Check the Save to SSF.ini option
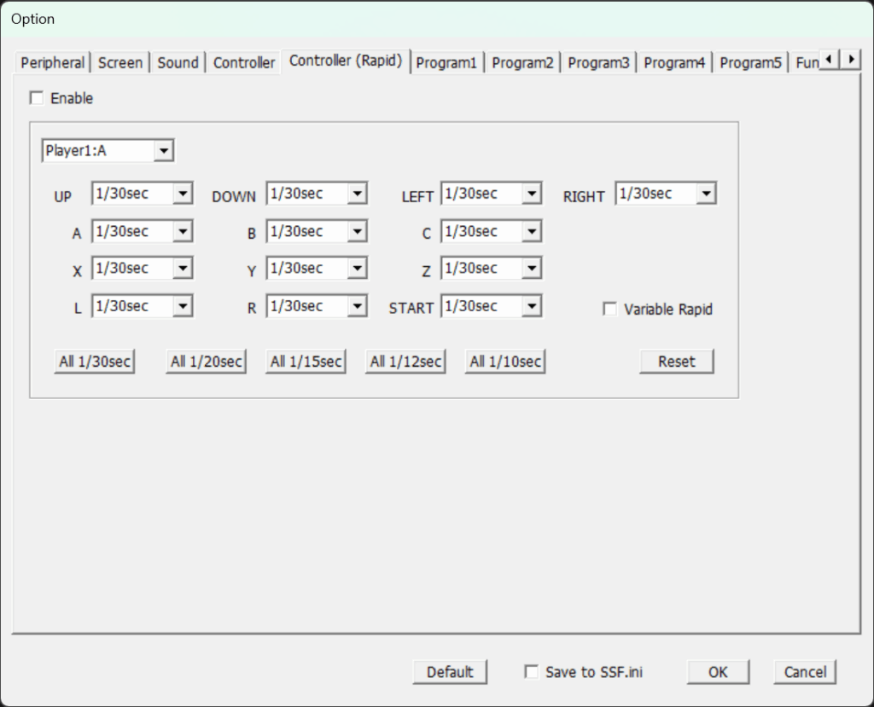874x707 pixels. (x=532, y=672)
